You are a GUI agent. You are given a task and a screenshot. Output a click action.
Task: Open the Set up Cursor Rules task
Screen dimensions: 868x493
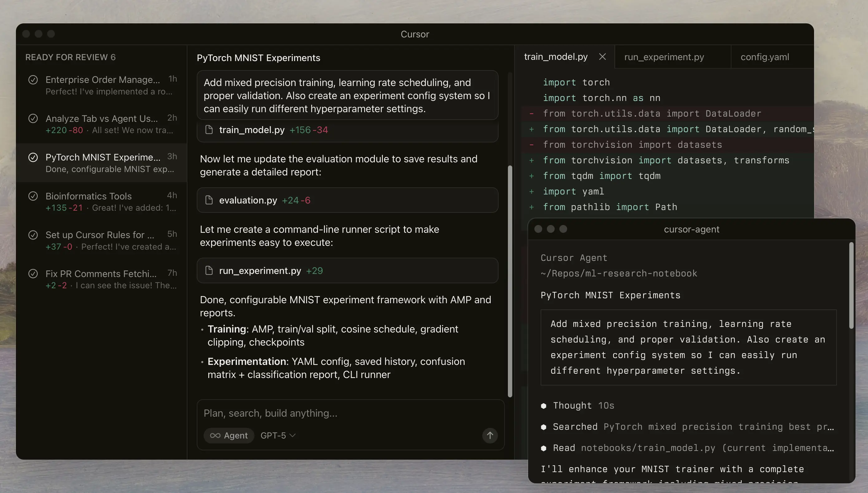point(102,240)
